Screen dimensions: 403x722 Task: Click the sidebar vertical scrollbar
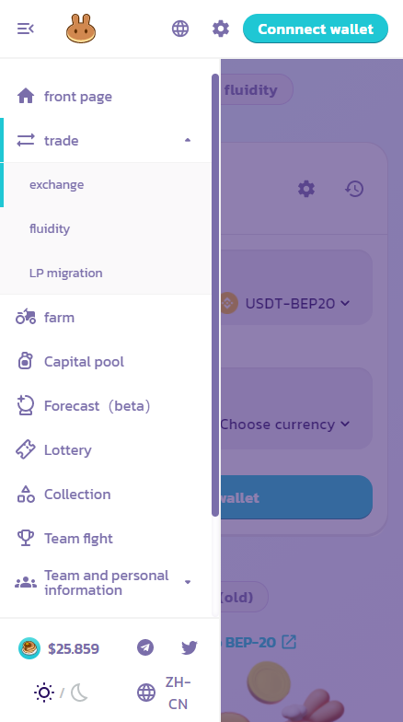coord(215,295)
